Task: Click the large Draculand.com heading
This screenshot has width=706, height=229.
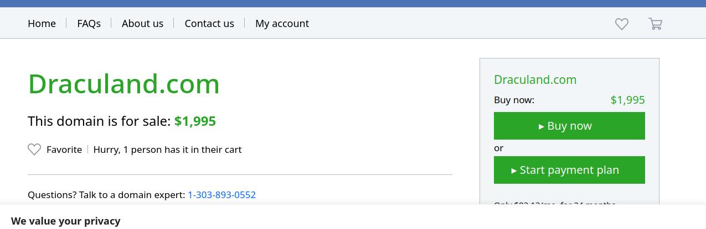Action: point(123,84)
